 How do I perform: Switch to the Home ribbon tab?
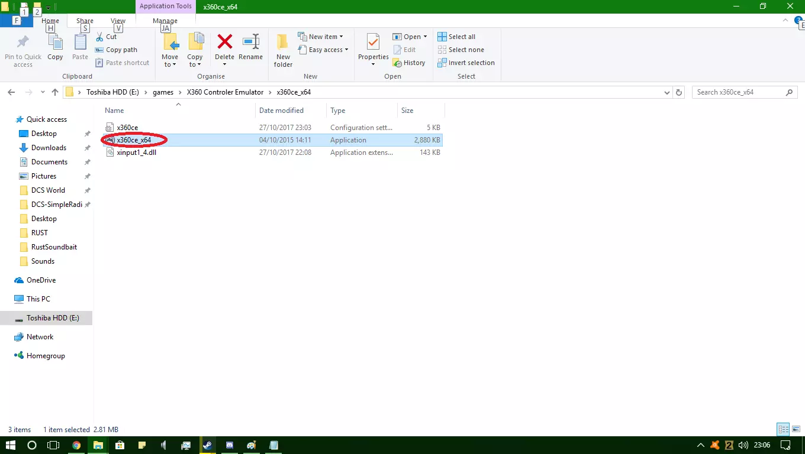50,21
